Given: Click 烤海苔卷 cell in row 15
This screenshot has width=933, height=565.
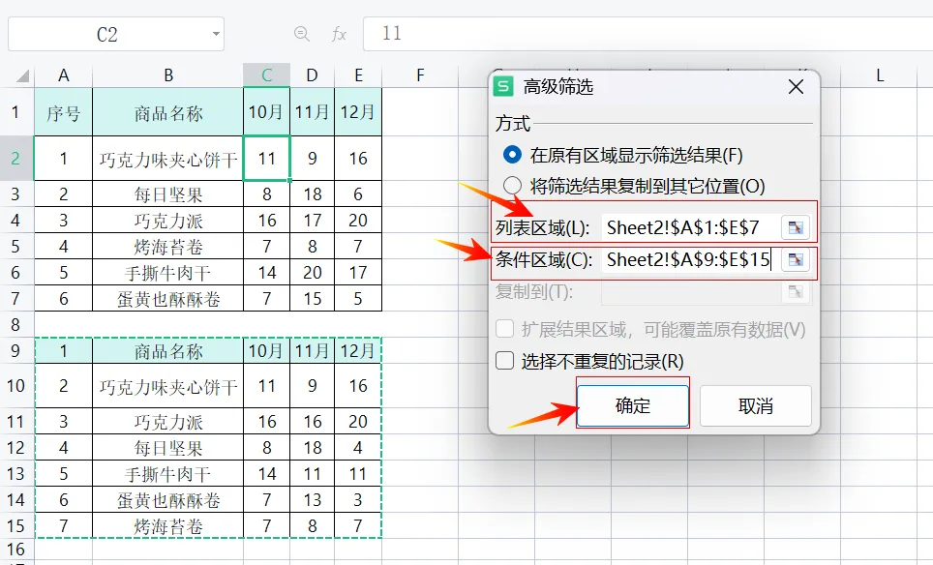Looking at the screenshot, I should point(167,525).
